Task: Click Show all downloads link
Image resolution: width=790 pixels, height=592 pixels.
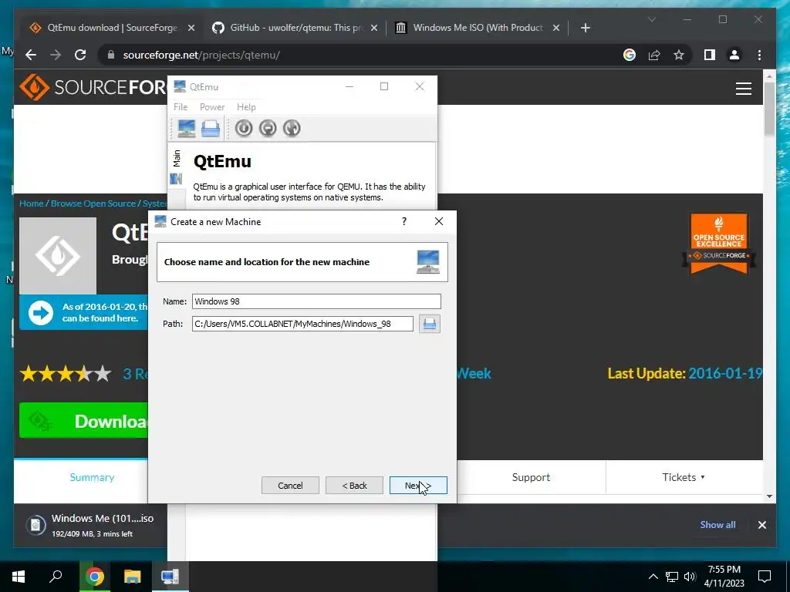Action: tap(717, 524)
